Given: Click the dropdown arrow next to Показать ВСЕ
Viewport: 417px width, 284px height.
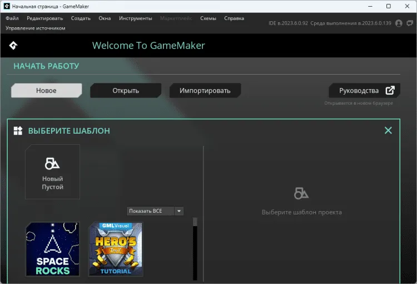Looking at the screenshot, I should 179,211.
